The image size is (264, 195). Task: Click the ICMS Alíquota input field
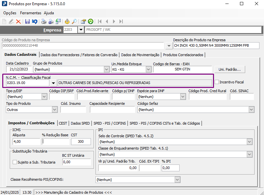(x=26, y=142)
